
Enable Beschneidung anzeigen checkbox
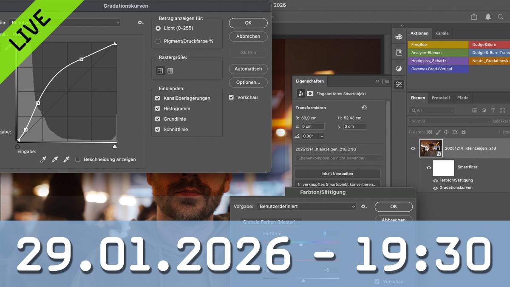coord(78,159)
